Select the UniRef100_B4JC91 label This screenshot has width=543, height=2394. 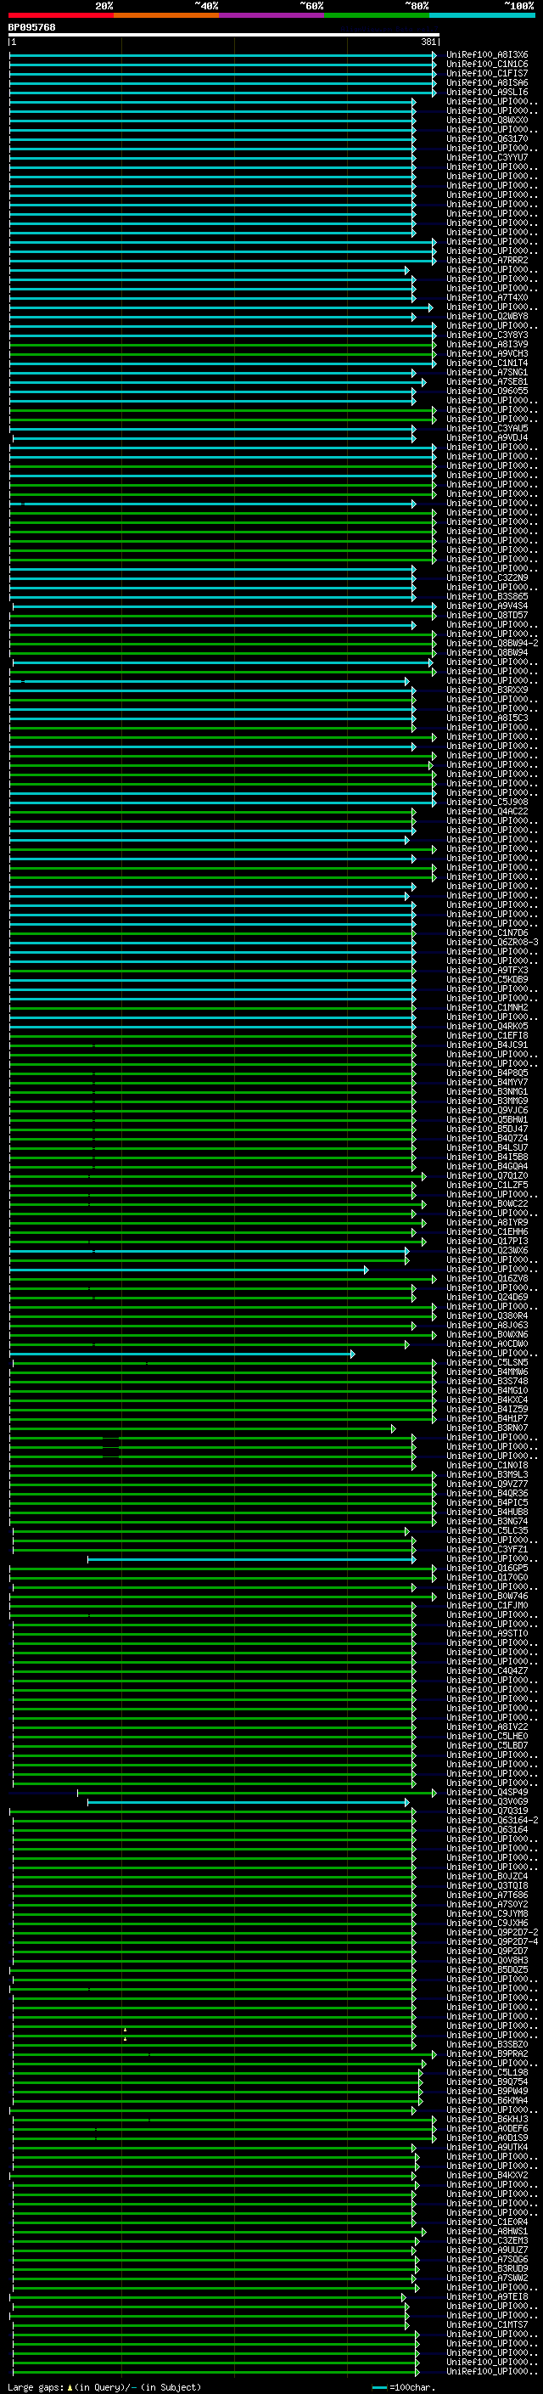[x=487, y=1045]
